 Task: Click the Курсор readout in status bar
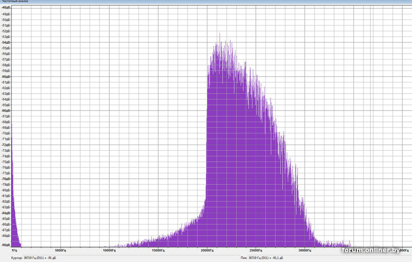pos(33,257)
